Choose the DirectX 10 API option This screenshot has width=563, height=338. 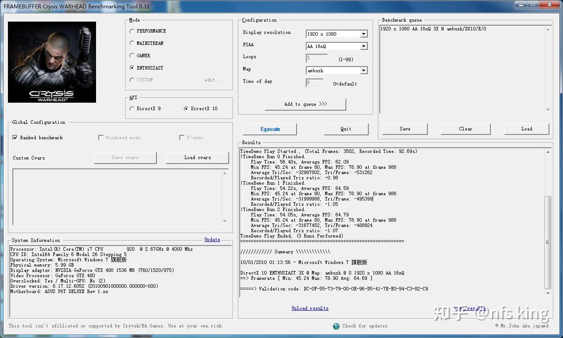[186, 108]
